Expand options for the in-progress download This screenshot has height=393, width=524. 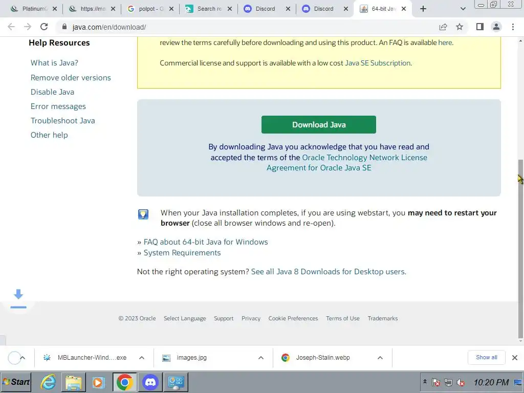(23, 358)
